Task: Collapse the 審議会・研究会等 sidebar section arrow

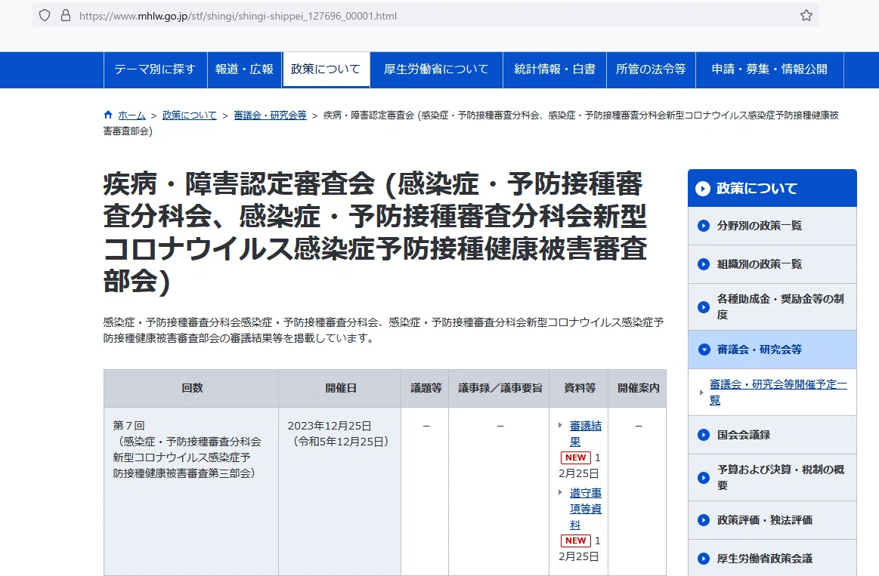Action: tap(704, 350)
